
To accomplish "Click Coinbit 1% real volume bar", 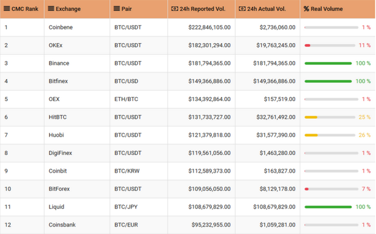I will click(x=331, y=171).
